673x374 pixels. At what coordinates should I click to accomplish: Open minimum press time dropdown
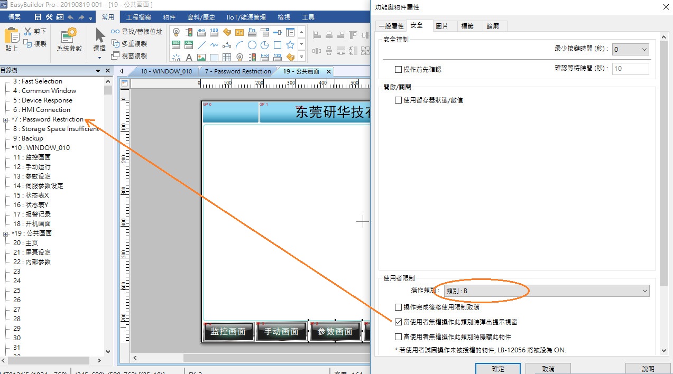click(630, 49)
